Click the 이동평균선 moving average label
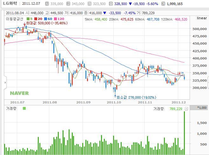Viewport: 209px width, 155px height. tap(15, 19)
